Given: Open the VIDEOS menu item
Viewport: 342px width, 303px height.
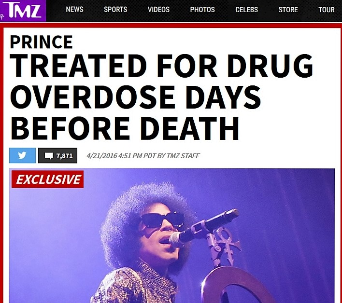Looking at the screenshot, I should tap(158, 9).
